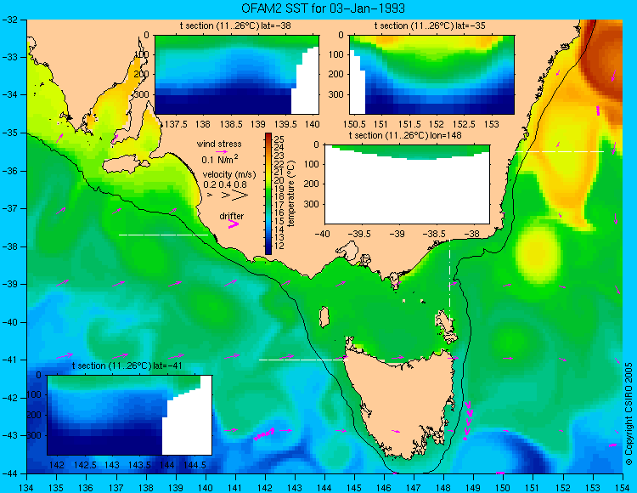Viewport: 637px width, 493px height.
Task: Click the magenta drifter track near longitude 142
Action: (264, 434)
